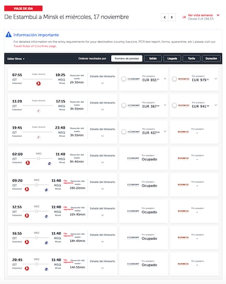Viewport: 226px width, 284px height.
Task: Sort results by Llegada
Action: 172,59
